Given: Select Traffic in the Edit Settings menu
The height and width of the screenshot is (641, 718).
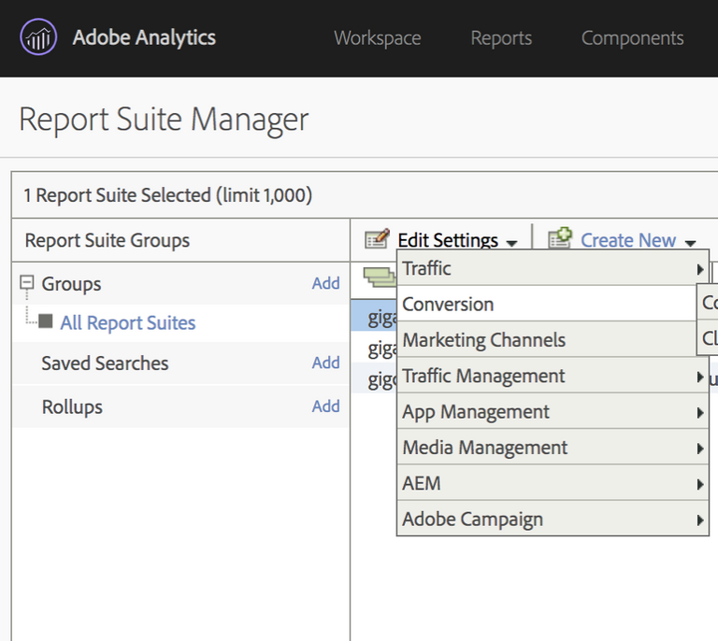Looking at the screenshot, I should (553, 268).
